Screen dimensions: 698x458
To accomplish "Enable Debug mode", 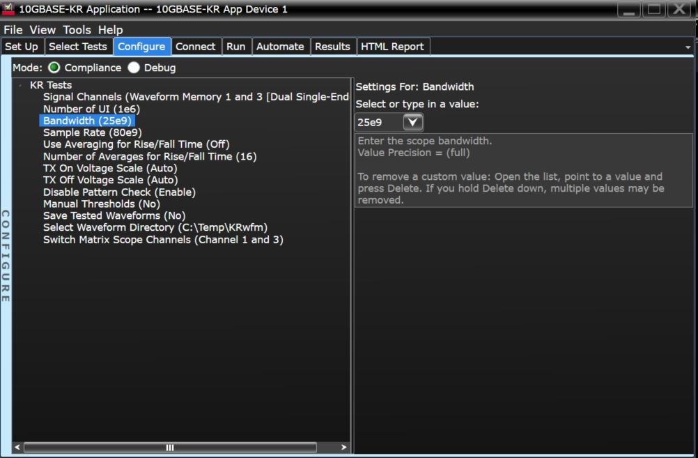I will [x=133, y=68].
